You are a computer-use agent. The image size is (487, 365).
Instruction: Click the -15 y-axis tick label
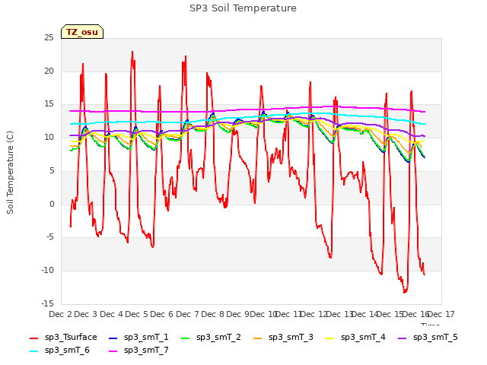coord(47,303)
